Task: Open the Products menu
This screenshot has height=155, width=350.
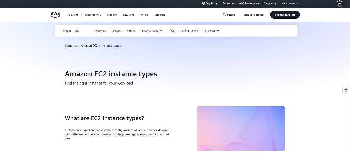Action: (112, 15)
